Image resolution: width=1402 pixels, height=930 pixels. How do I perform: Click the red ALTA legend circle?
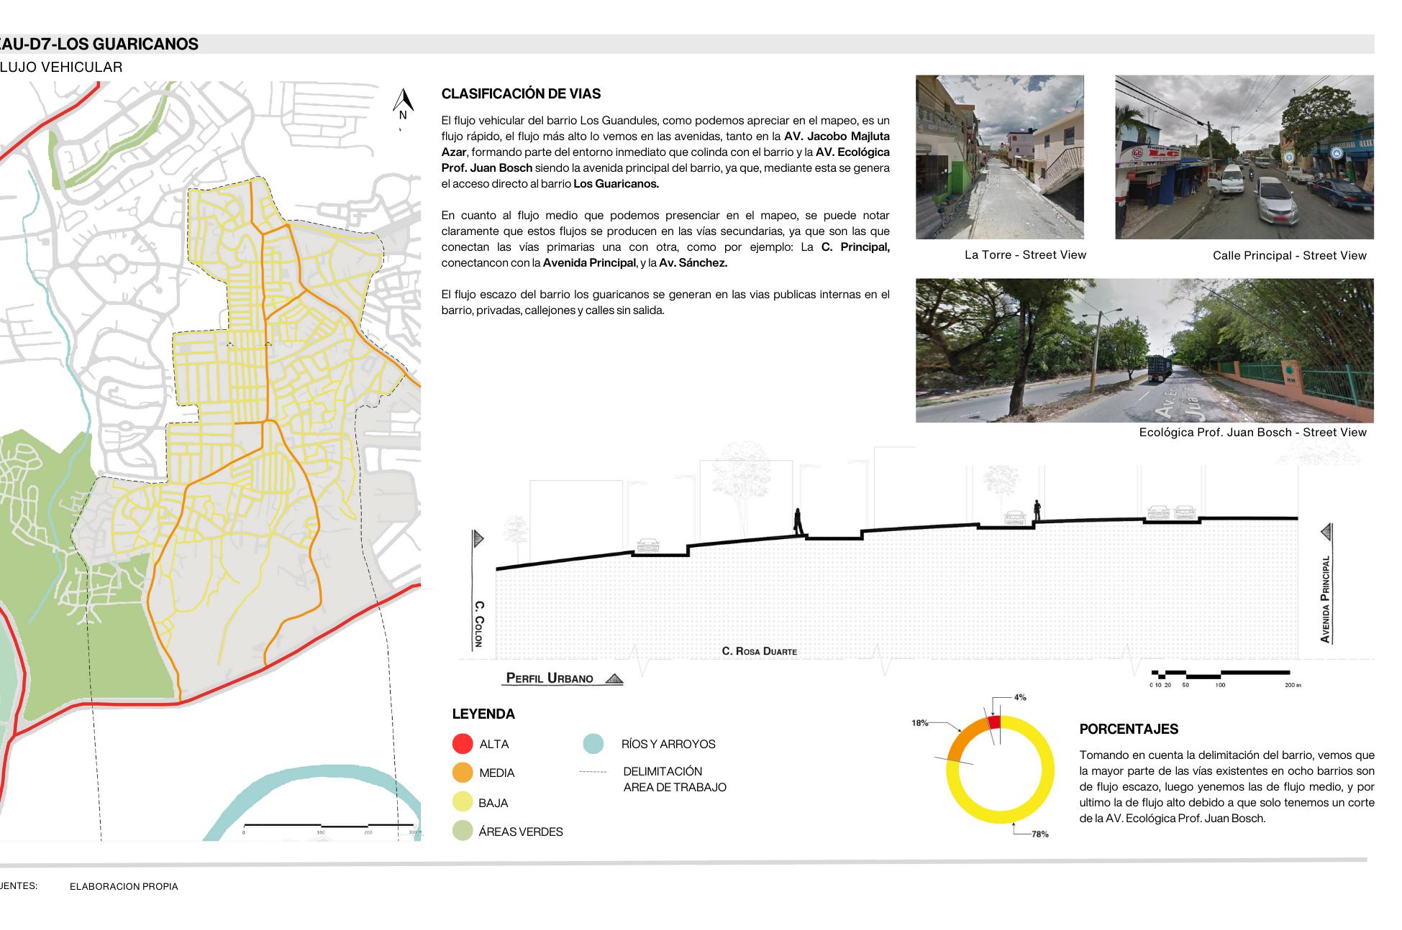pyautogui.click(x=463, y=744)
